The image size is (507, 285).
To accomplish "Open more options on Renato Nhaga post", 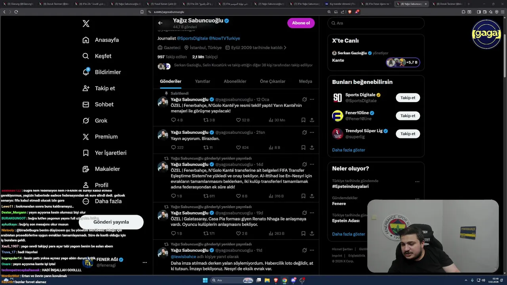I will click(312, 213).
